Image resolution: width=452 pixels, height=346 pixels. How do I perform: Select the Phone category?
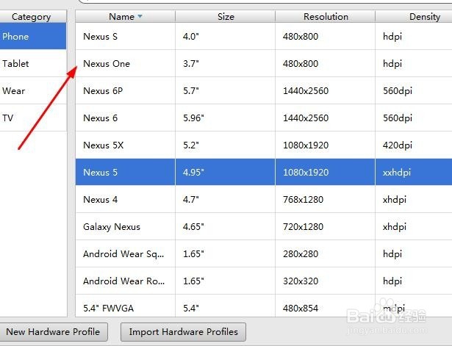pos(33,36)
